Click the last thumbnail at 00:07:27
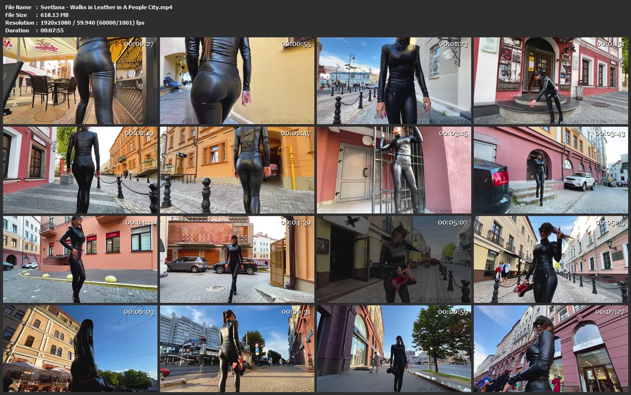 click(551, 349)
